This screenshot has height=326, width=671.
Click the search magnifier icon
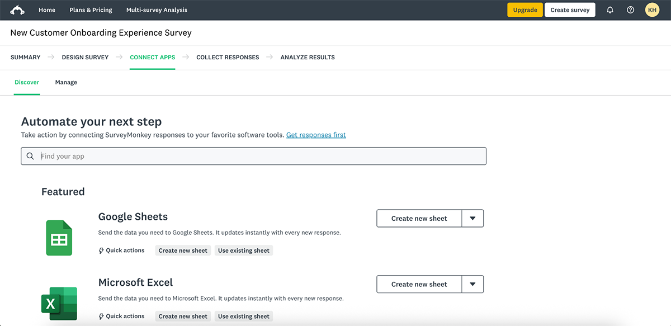(x=30, y=155)
